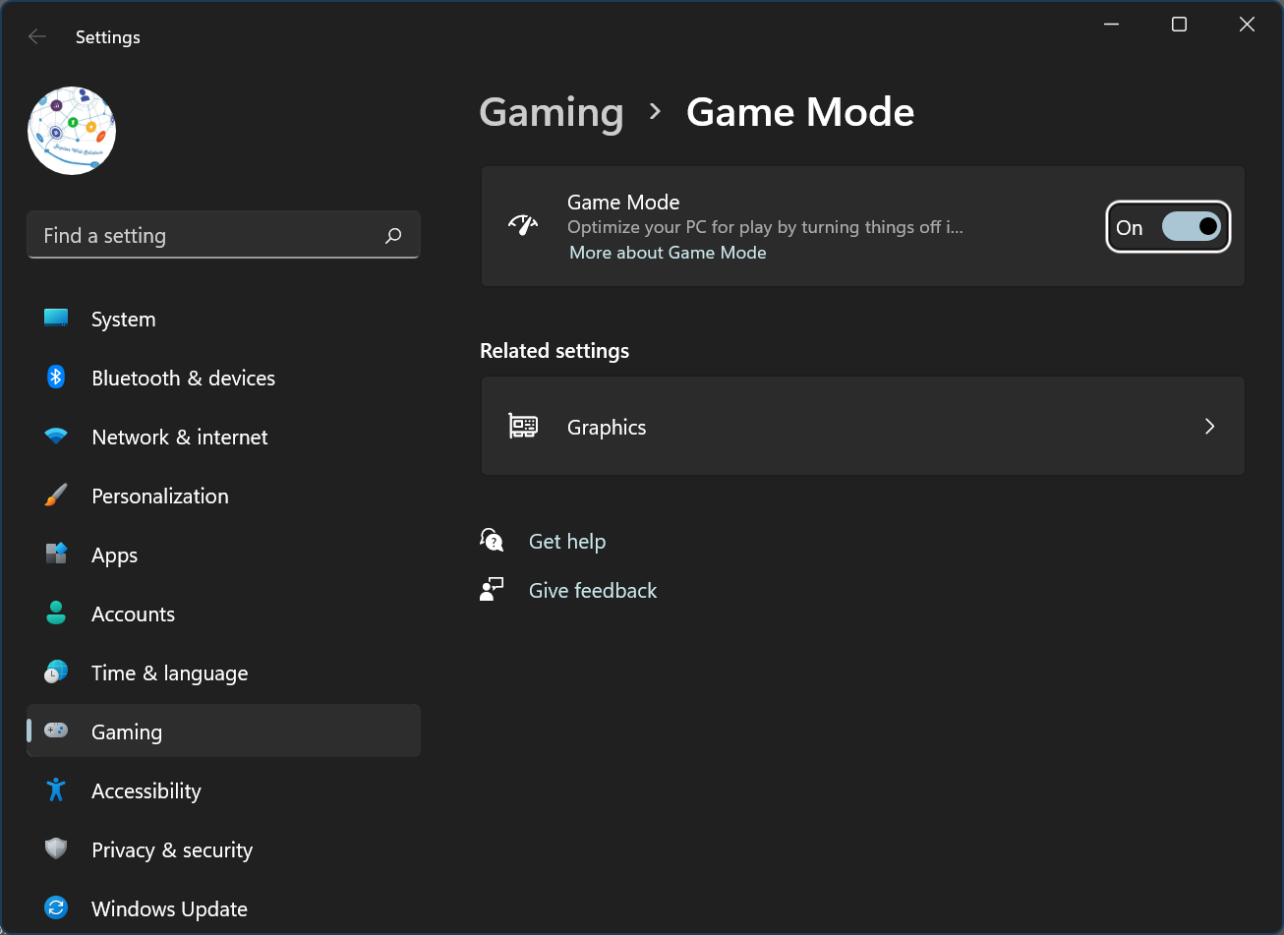The height and width of the screenshot is (935, 1284).
Task: Open More about Game Mode link
Action: [x=668, y=253]
